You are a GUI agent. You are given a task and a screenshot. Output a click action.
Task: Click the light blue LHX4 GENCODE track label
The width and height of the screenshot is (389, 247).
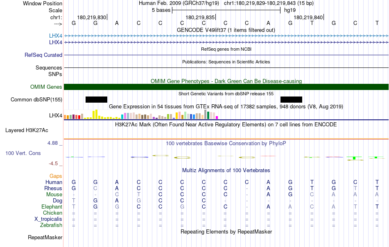[56, 36]
